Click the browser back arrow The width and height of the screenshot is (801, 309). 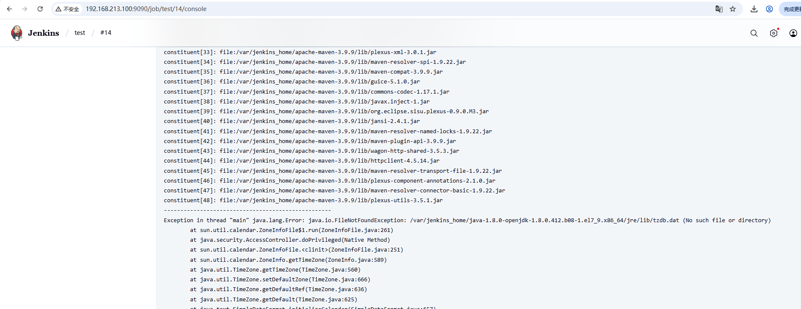click(9, 9)
